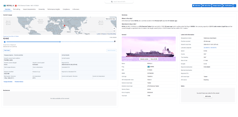Click the Past track button
This screenshot has width=238, height=117.
pyautogui.click(x=7, y=50)
